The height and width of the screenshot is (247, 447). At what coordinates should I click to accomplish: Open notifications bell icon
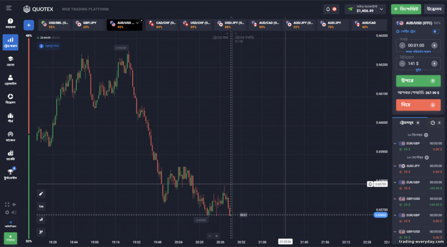328,9
